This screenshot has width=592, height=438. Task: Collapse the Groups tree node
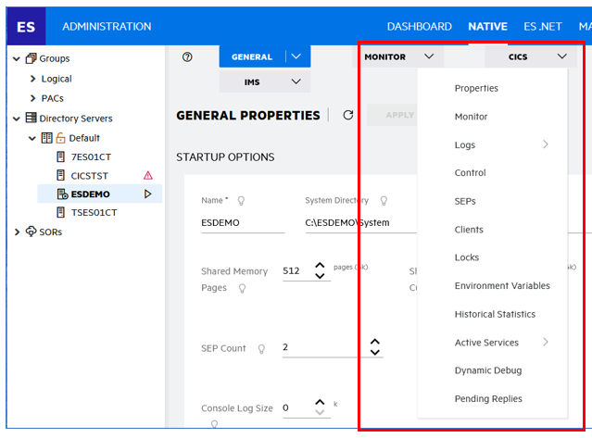tap(17, 59)
